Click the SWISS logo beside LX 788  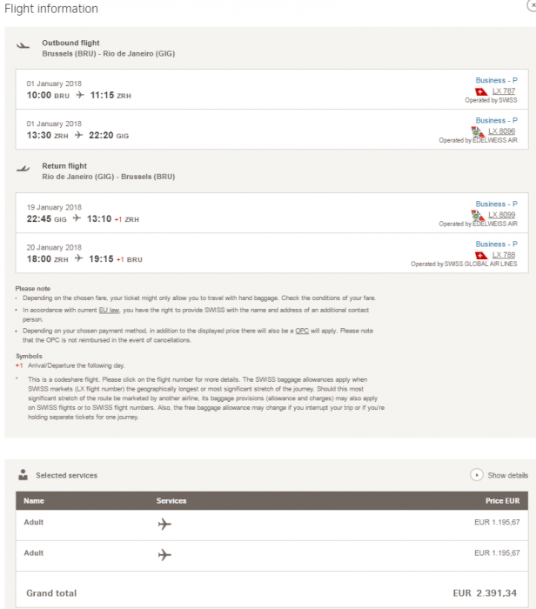pos(479,254)
